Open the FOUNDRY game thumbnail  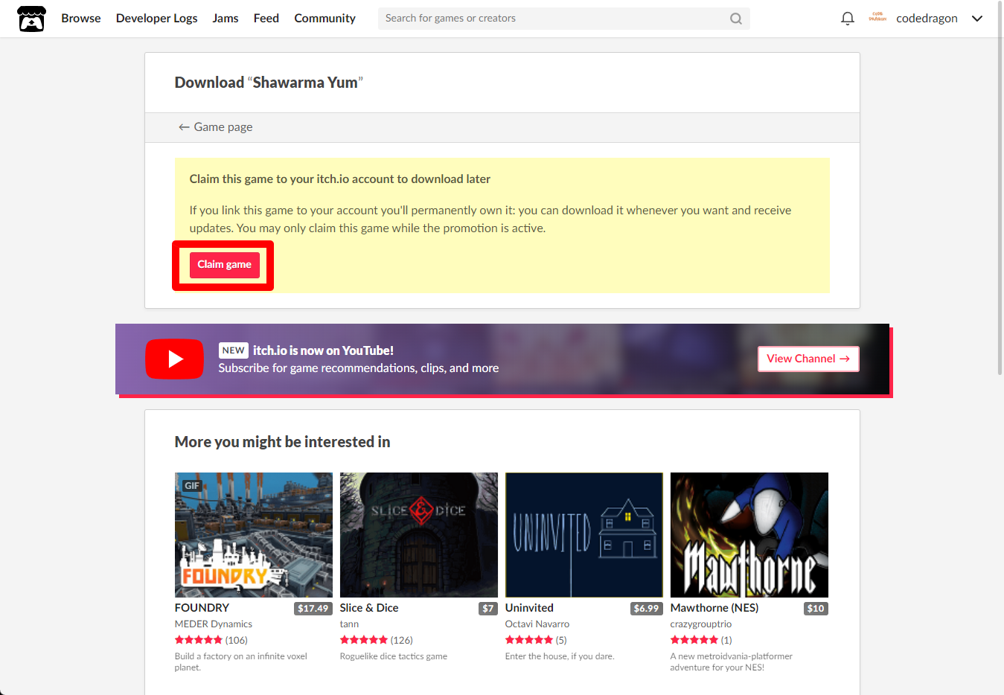click(x=254, y=535)
